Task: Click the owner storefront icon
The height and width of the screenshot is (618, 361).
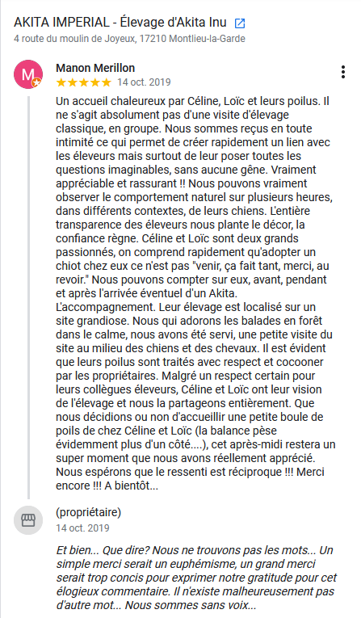Action: [x=28, y=520]
